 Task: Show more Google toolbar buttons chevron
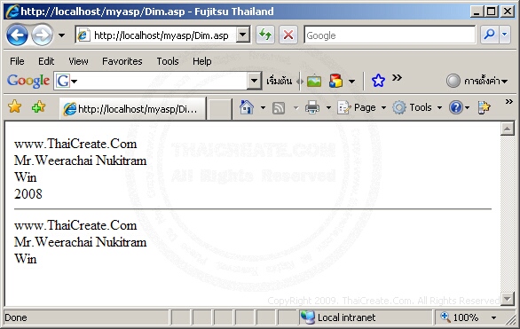(x=397, y=78)
